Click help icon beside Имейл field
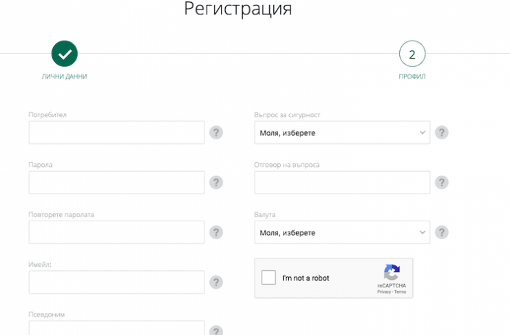This screenshot has height=335, width=510. click(x=216, y=282)
